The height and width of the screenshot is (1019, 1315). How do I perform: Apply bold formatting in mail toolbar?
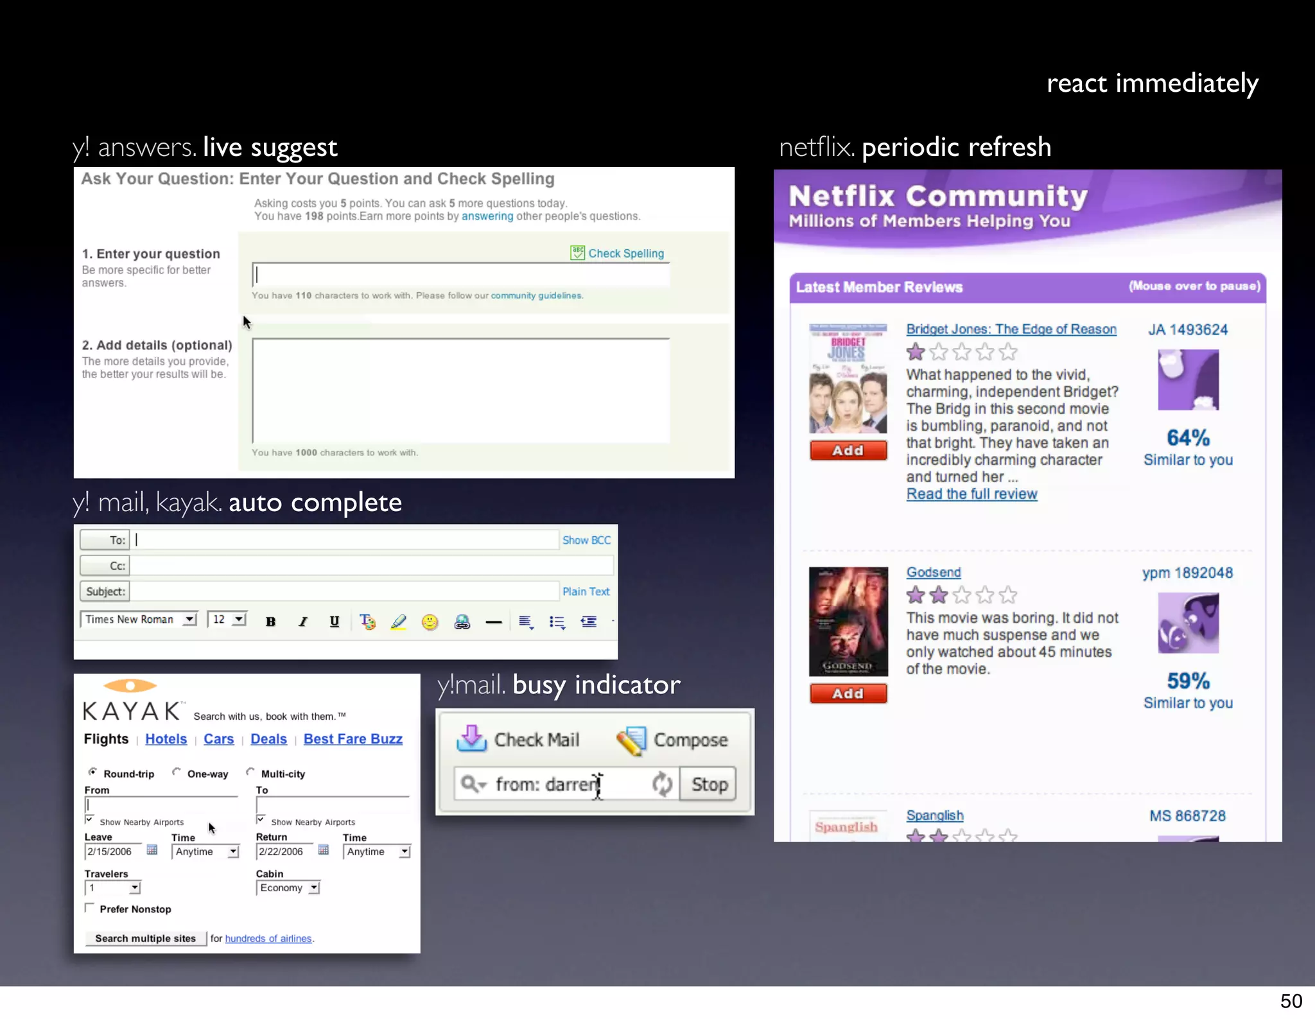[270, 621]
